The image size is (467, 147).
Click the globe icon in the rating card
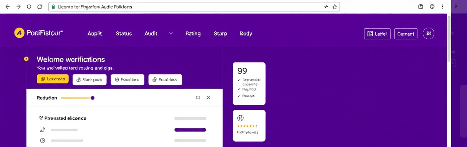[241, 118]
